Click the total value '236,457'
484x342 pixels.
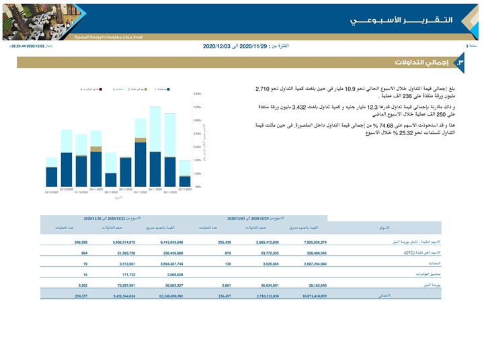[x=225, y=296]
